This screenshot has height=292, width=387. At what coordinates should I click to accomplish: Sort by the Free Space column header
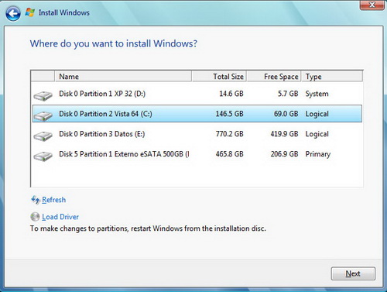pyautogui.click(x=274, y=77)
